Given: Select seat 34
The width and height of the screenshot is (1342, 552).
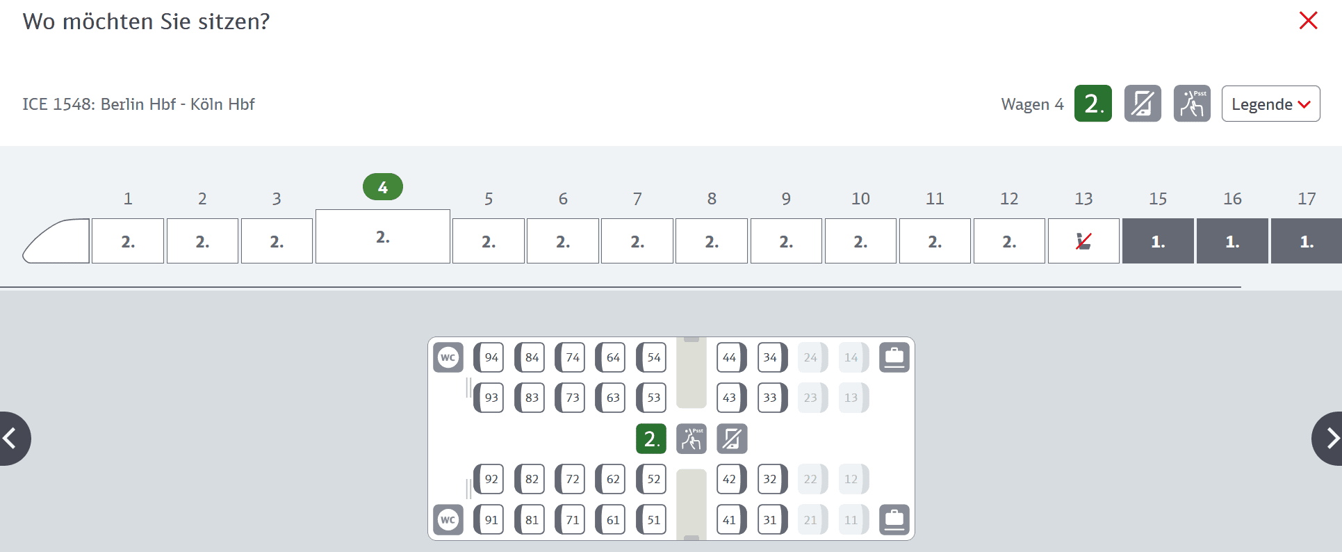Looking at the screenshot, I should pyautogui.click(x=771, y=357).
